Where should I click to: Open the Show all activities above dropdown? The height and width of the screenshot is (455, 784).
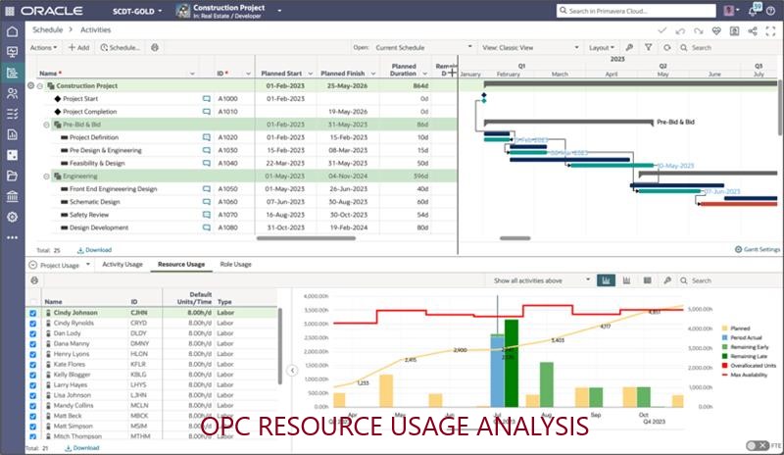[x=542, y=280]
